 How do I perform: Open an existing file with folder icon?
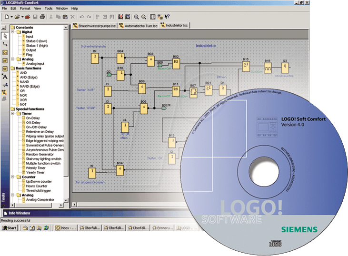click(17, 17)
